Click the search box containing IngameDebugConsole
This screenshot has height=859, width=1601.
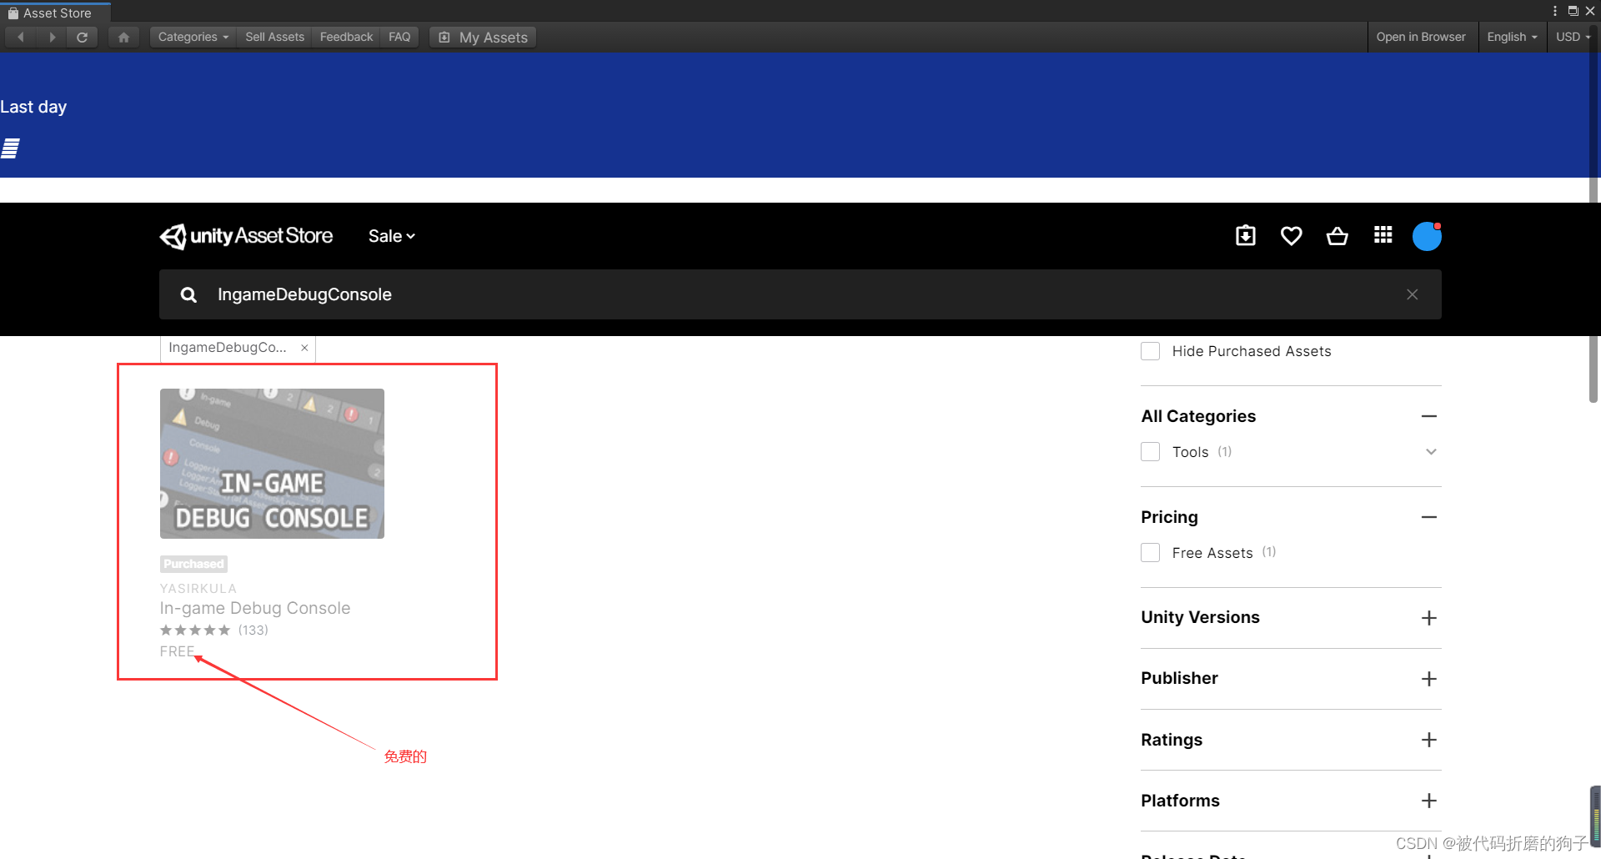pos(800,294)
